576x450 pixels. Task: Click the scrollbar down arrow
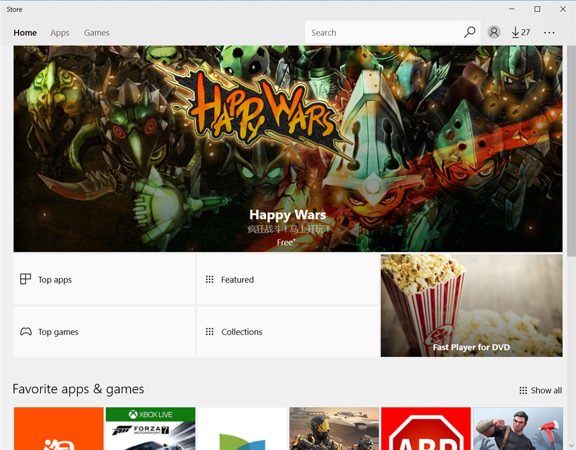click(571, 445)
